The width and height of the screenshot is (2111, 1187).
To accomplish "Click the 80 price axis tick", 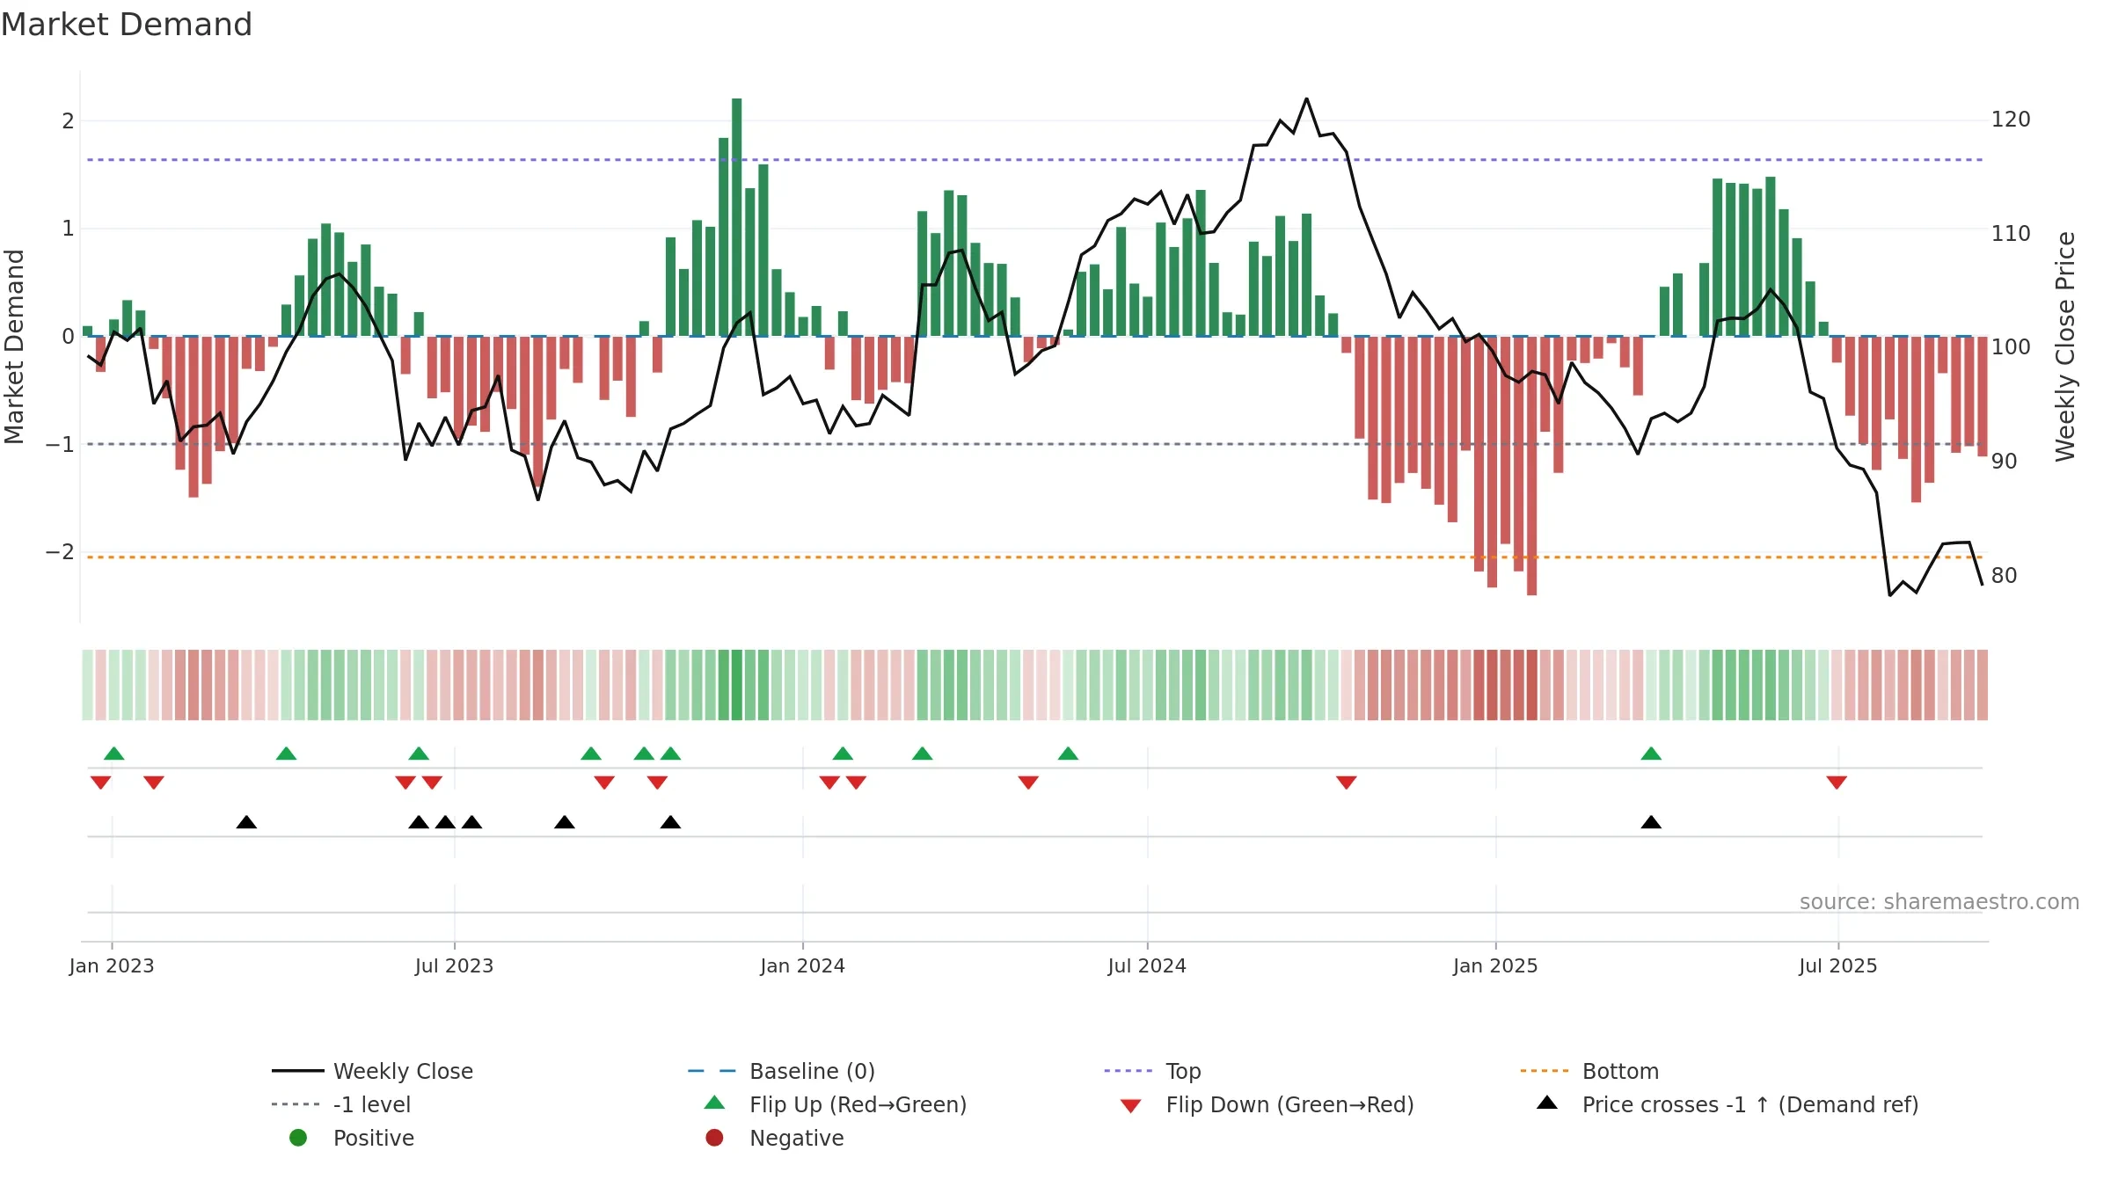I will [2005, 576].
